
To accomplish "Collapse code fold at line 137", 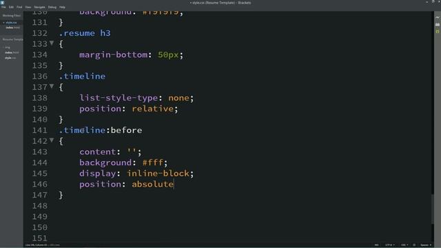I will click(52, 86).
